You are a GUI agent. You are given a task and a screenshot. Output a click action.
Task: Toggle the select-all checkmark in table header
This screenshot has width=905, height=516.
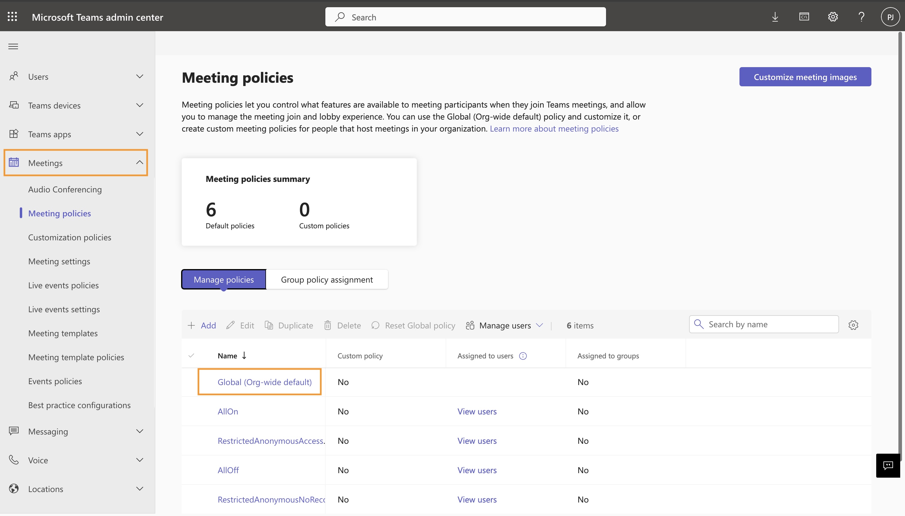192,355
